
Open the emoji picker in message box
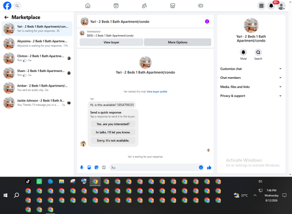[x=201, y=167]
